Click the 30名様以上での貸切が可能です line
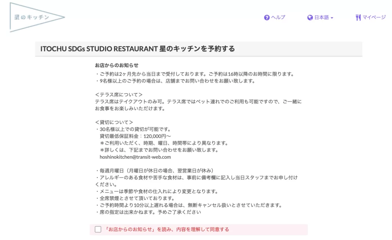The image size is (392, 240). click(133, 129)
